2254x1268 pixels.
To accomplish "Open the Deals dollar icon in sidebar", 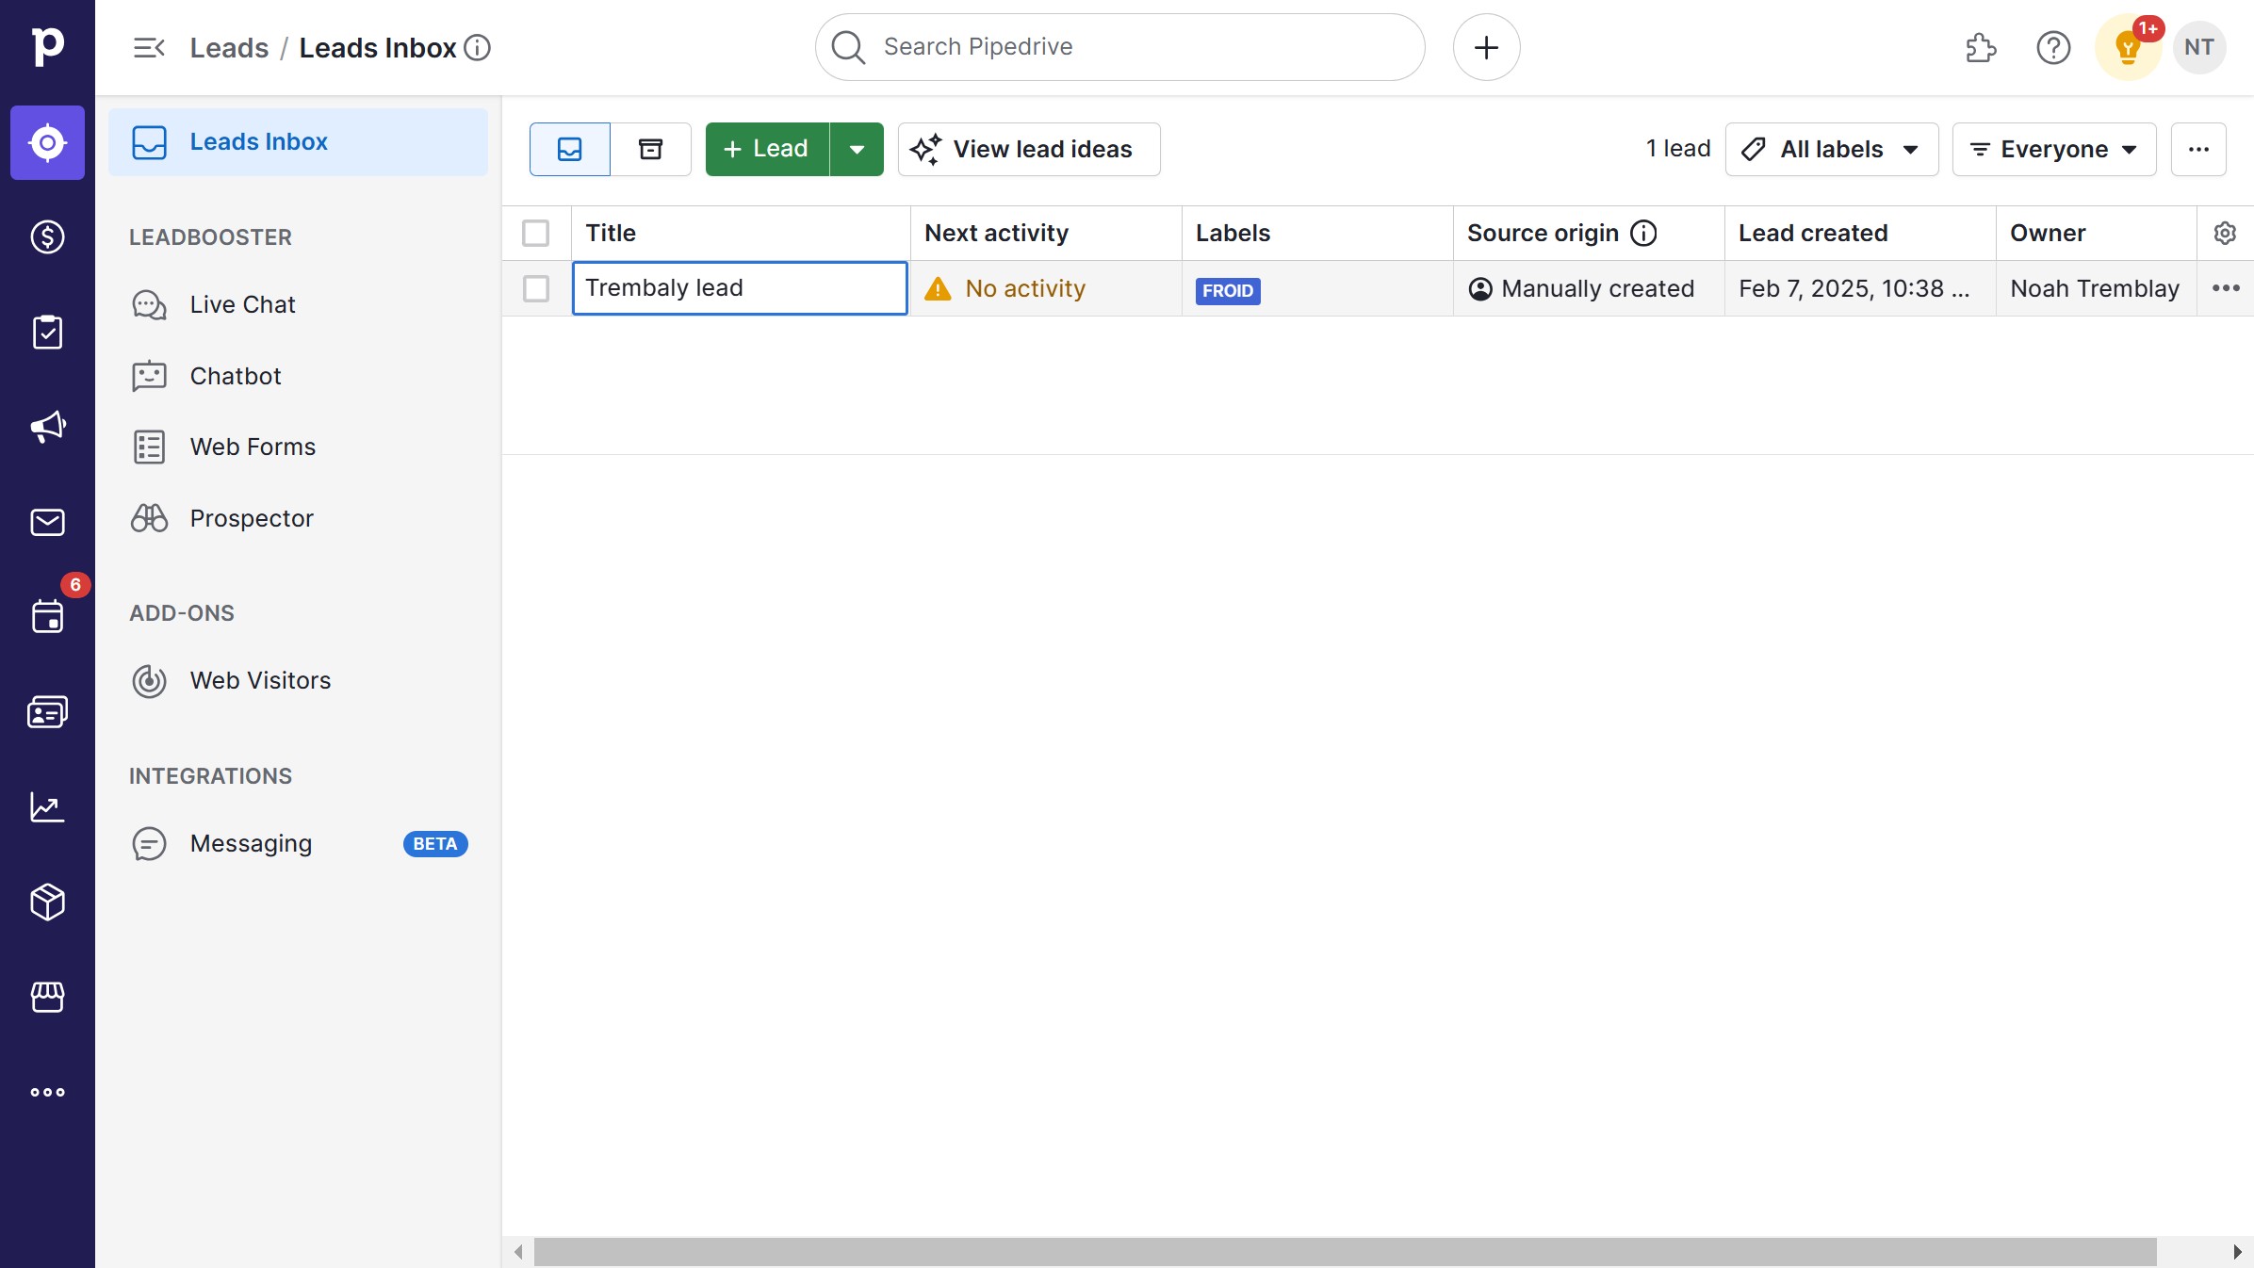I will point(47,236).
